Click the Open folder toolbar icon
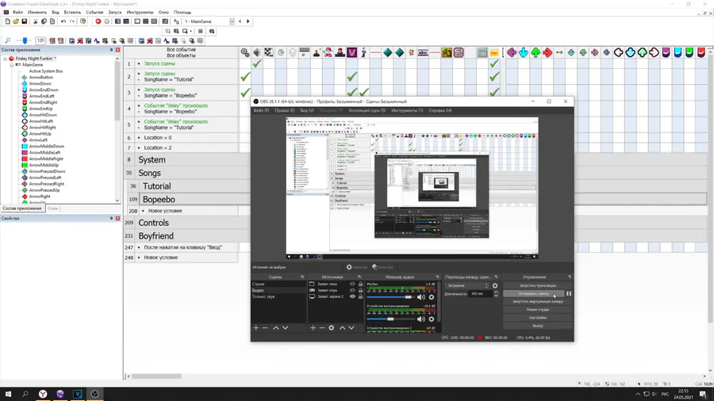 tap(16, 21)
